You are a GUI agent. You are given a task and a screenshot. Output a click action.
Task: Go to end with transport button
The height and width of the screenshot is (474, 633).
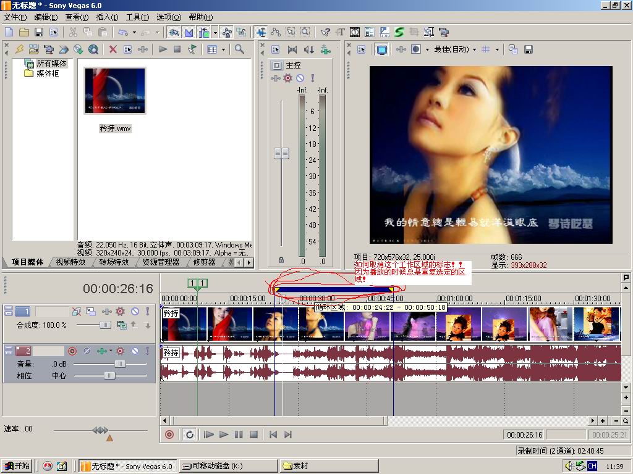288,434
